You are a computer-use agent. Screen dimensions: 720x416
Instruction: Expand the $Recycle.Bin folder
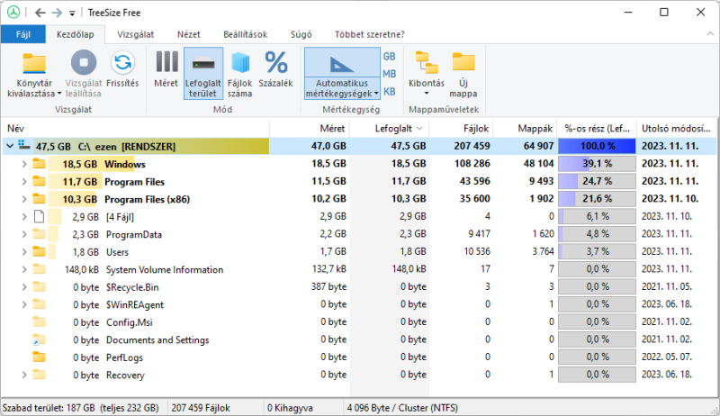(24, 287)
